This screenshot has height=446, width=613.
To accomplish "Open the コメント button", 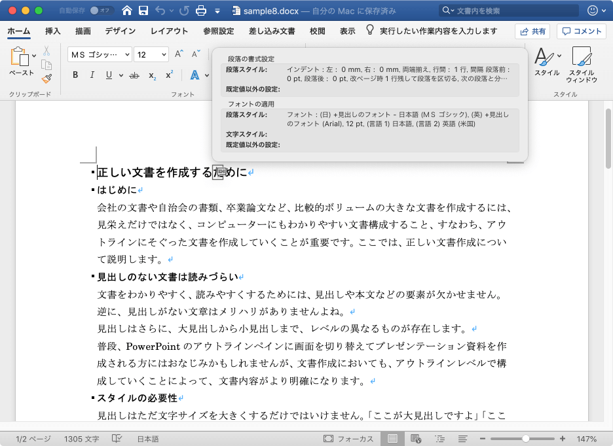I will tap(582, 31).
